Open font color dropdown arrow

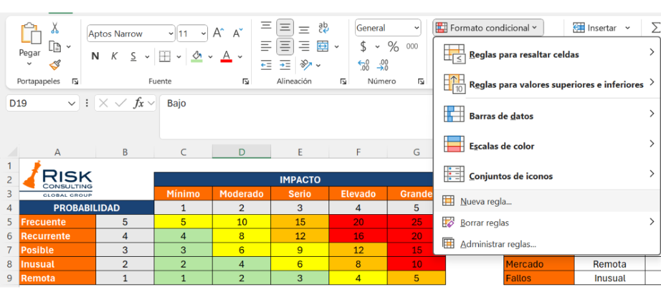[240, 57]
